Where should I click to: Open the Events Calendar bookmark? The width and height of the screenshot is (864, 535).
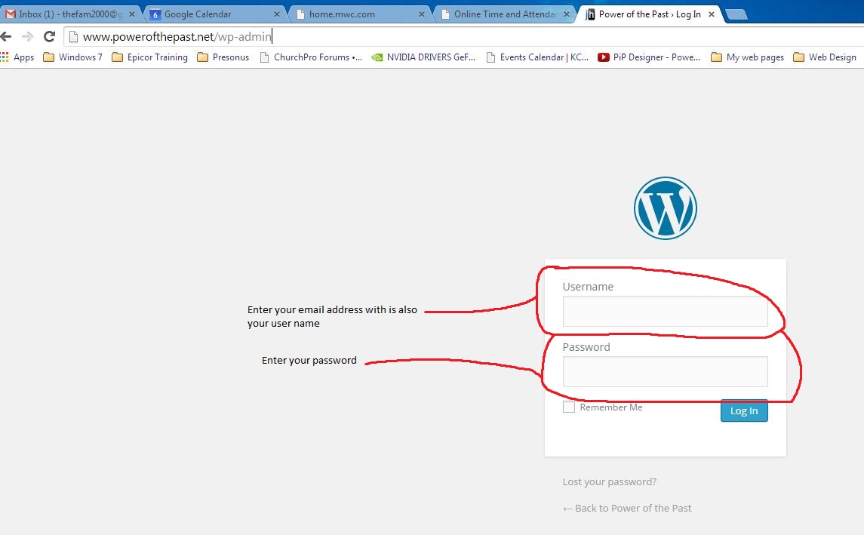(x=537, y=57)
